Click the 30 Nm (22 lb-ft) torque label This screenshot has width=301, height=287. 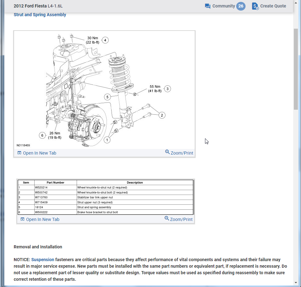[x=93, y=40]
